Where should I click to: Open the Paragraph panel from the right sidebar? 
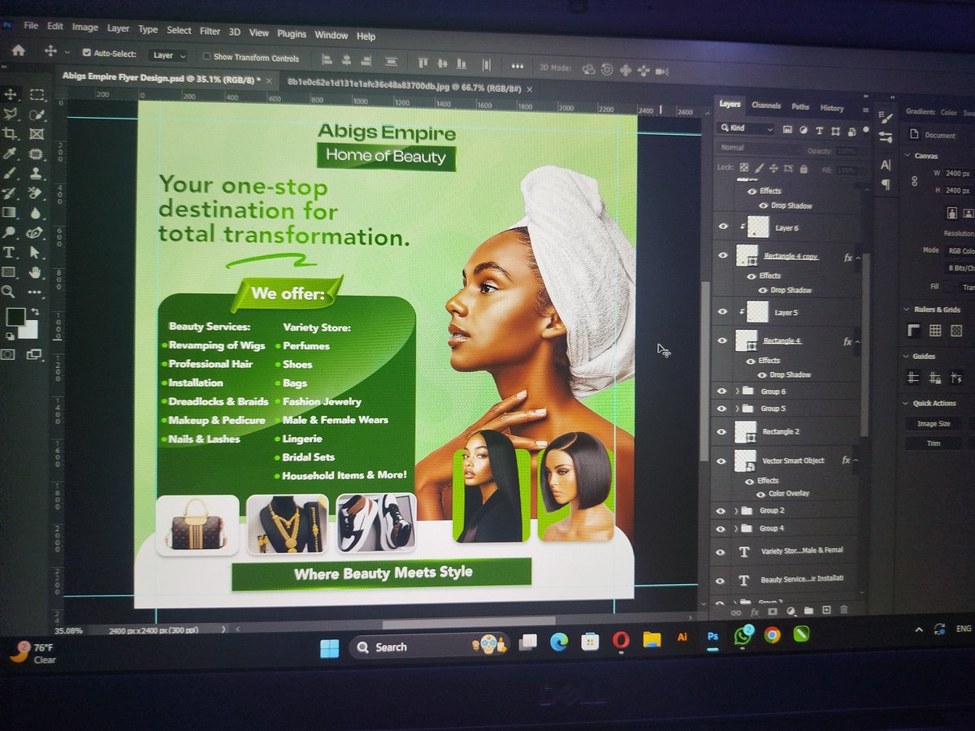coord(885,184)
